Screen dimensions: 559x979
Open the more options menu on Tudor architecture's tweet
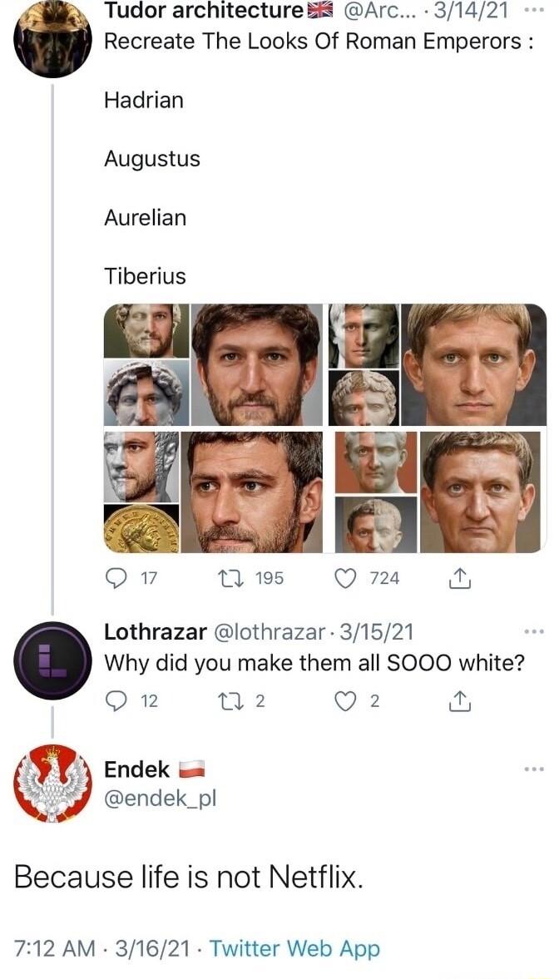[535, 11]
